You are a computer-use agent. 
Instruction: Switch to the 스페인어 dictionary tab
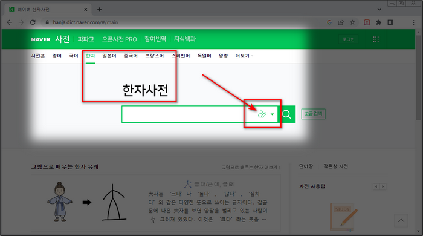click(x=181, y=56)
